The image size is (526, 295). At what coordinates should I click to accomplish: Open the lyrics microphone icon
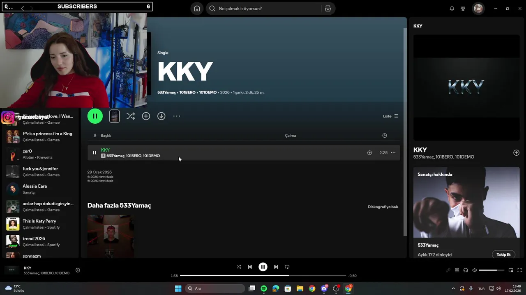click(448, 270)
